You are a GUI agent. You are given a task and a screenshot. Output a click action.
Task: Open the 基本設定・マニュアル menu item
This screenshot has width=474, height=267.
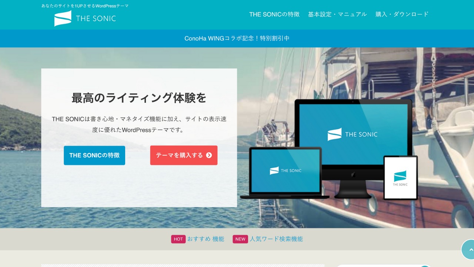coord(337,14)
